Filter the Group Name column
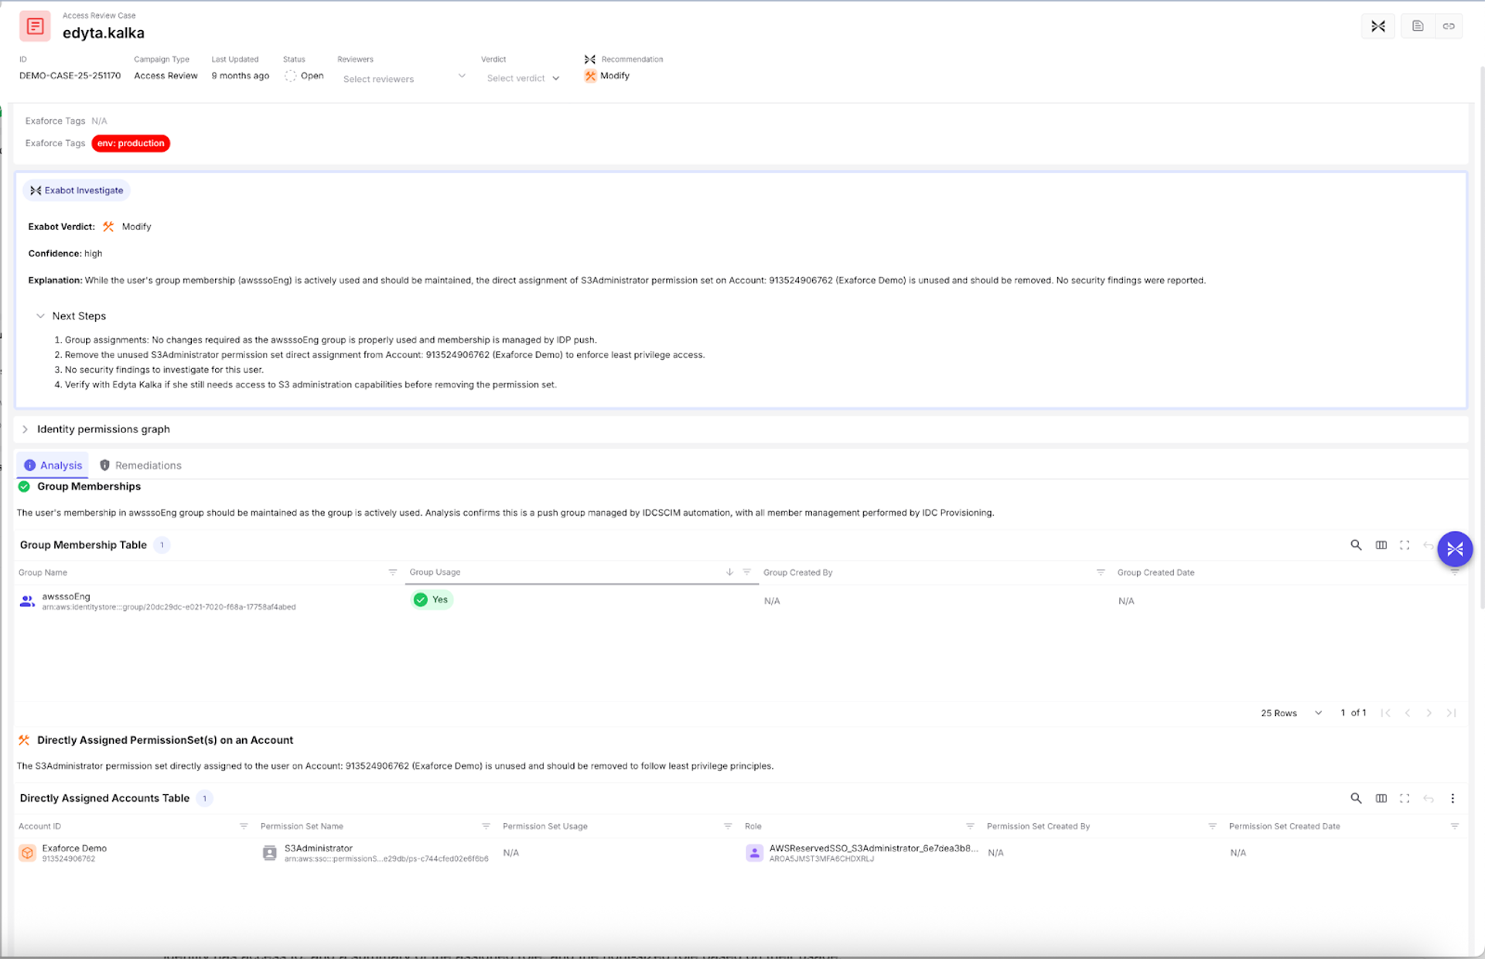The image size is (1485, 959). pos(392,572)
